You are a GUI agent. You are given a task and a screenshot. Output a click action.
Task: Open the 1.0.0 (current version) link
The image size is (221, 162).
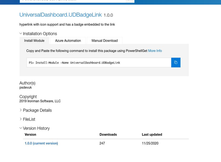41,143
